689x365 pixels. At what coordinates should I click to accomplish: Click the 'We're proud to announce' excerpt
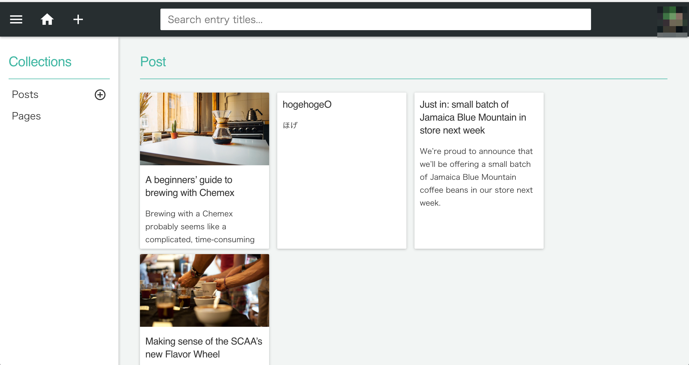pyautogui.click(x=476, y=177)
